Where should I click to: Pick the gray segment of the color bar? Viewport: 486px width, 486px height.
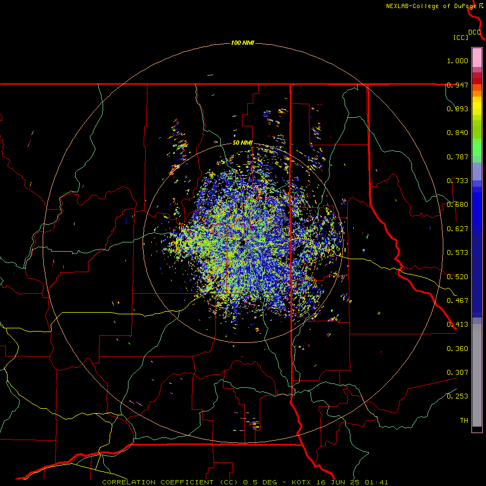(x=477, y=375)
